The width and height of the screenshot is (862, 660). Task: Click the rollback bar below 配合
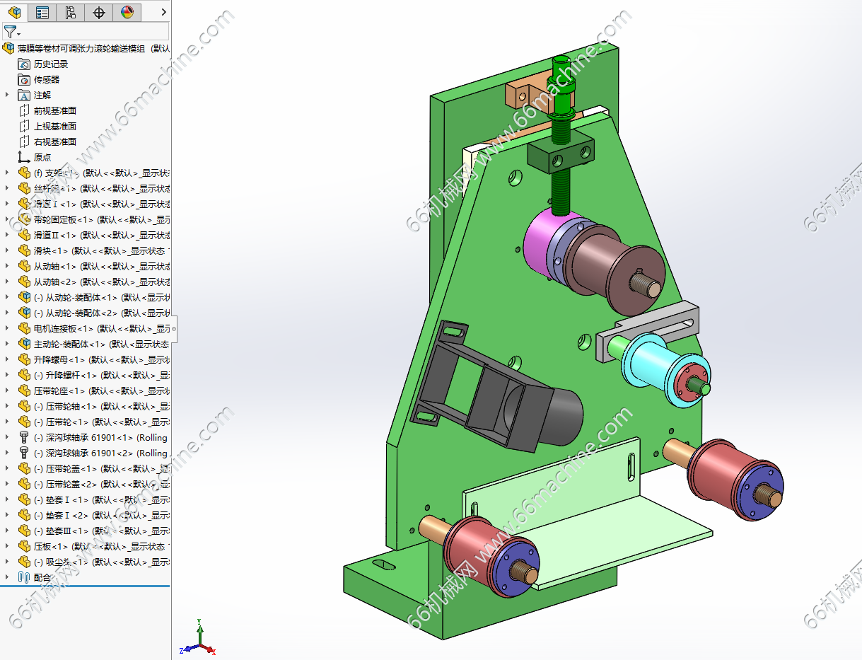click(85, 586)
